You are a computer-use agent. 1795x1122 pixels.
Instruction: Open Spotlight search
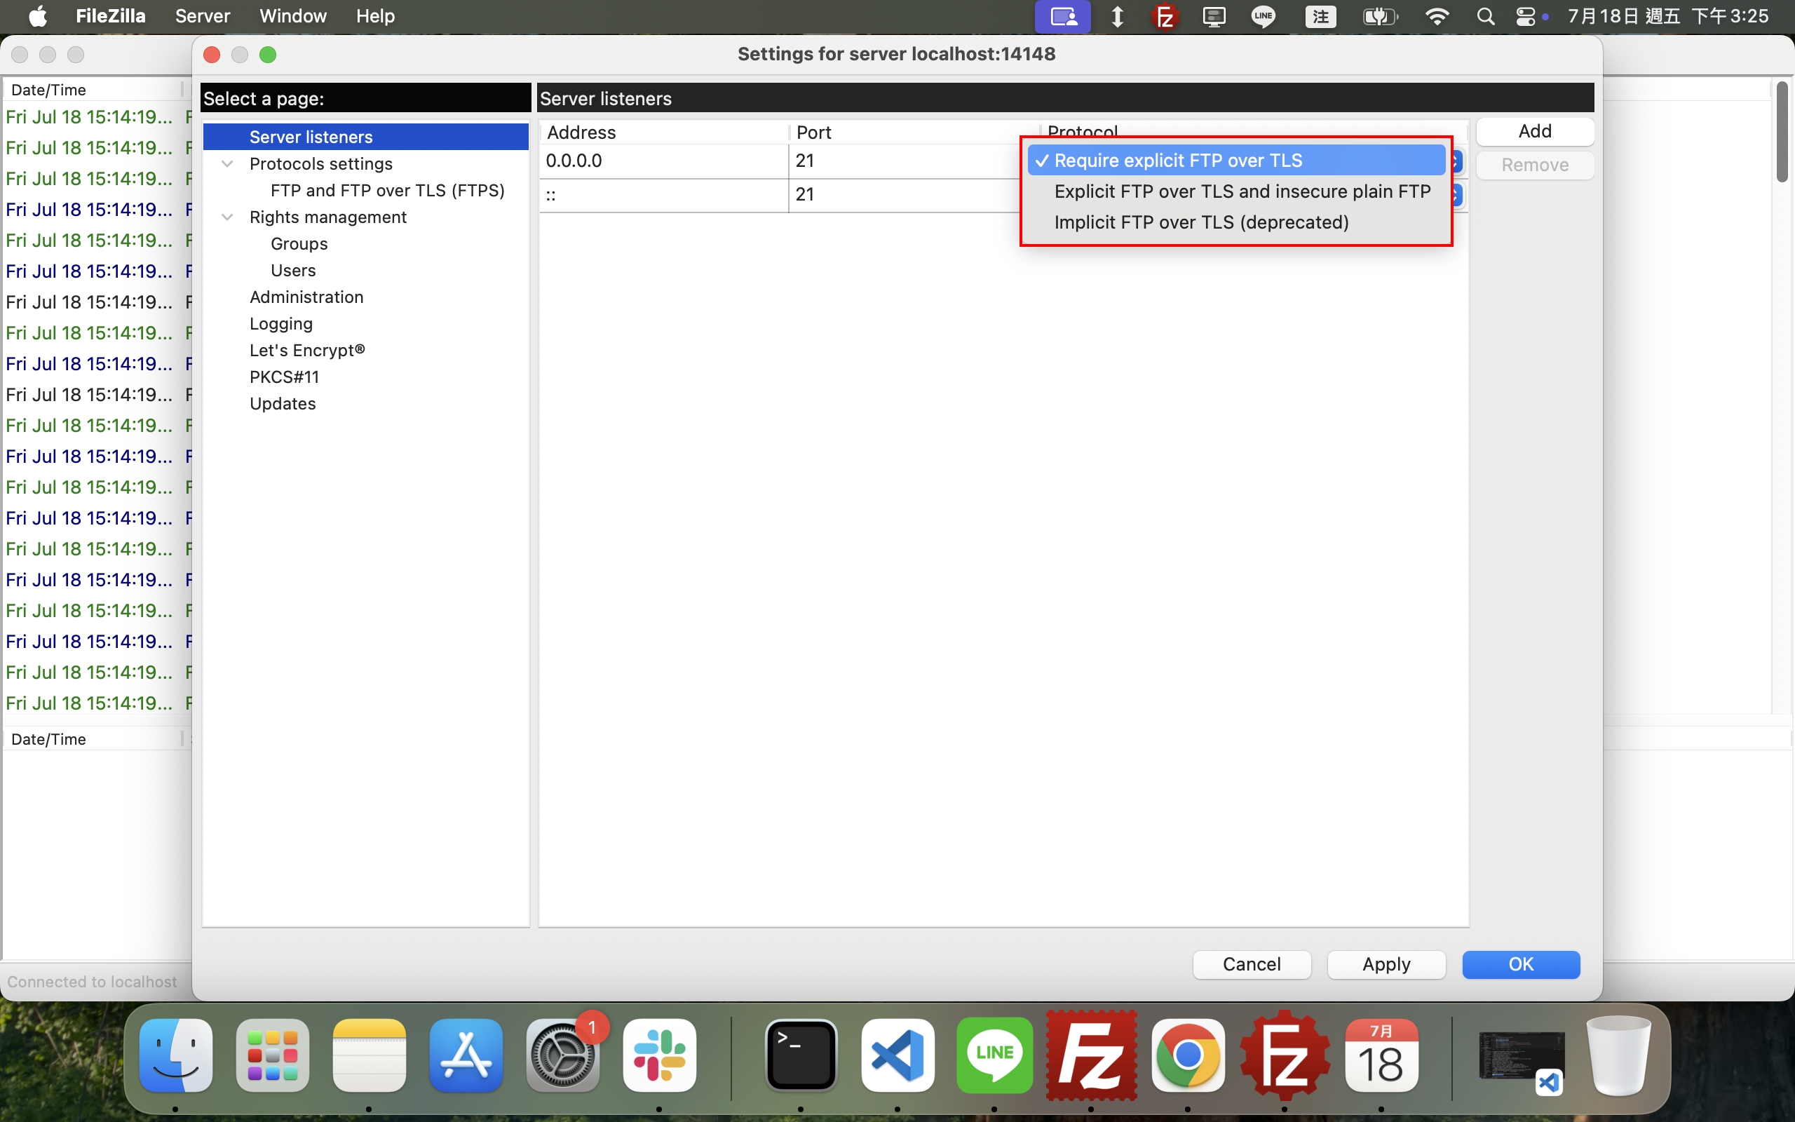(x=1485, y=16)
